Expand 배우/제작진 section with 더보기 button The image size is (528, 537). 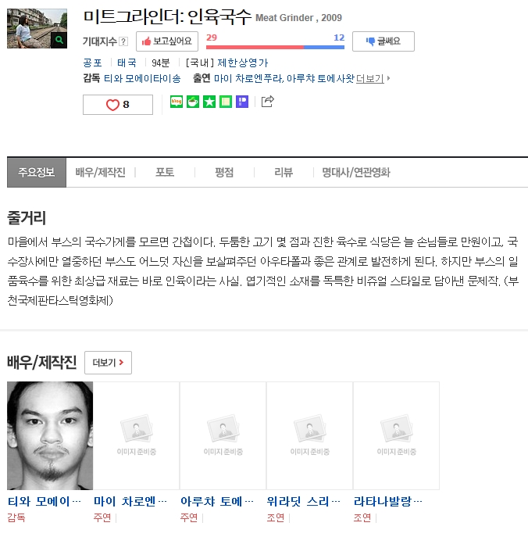click(108, 363)
